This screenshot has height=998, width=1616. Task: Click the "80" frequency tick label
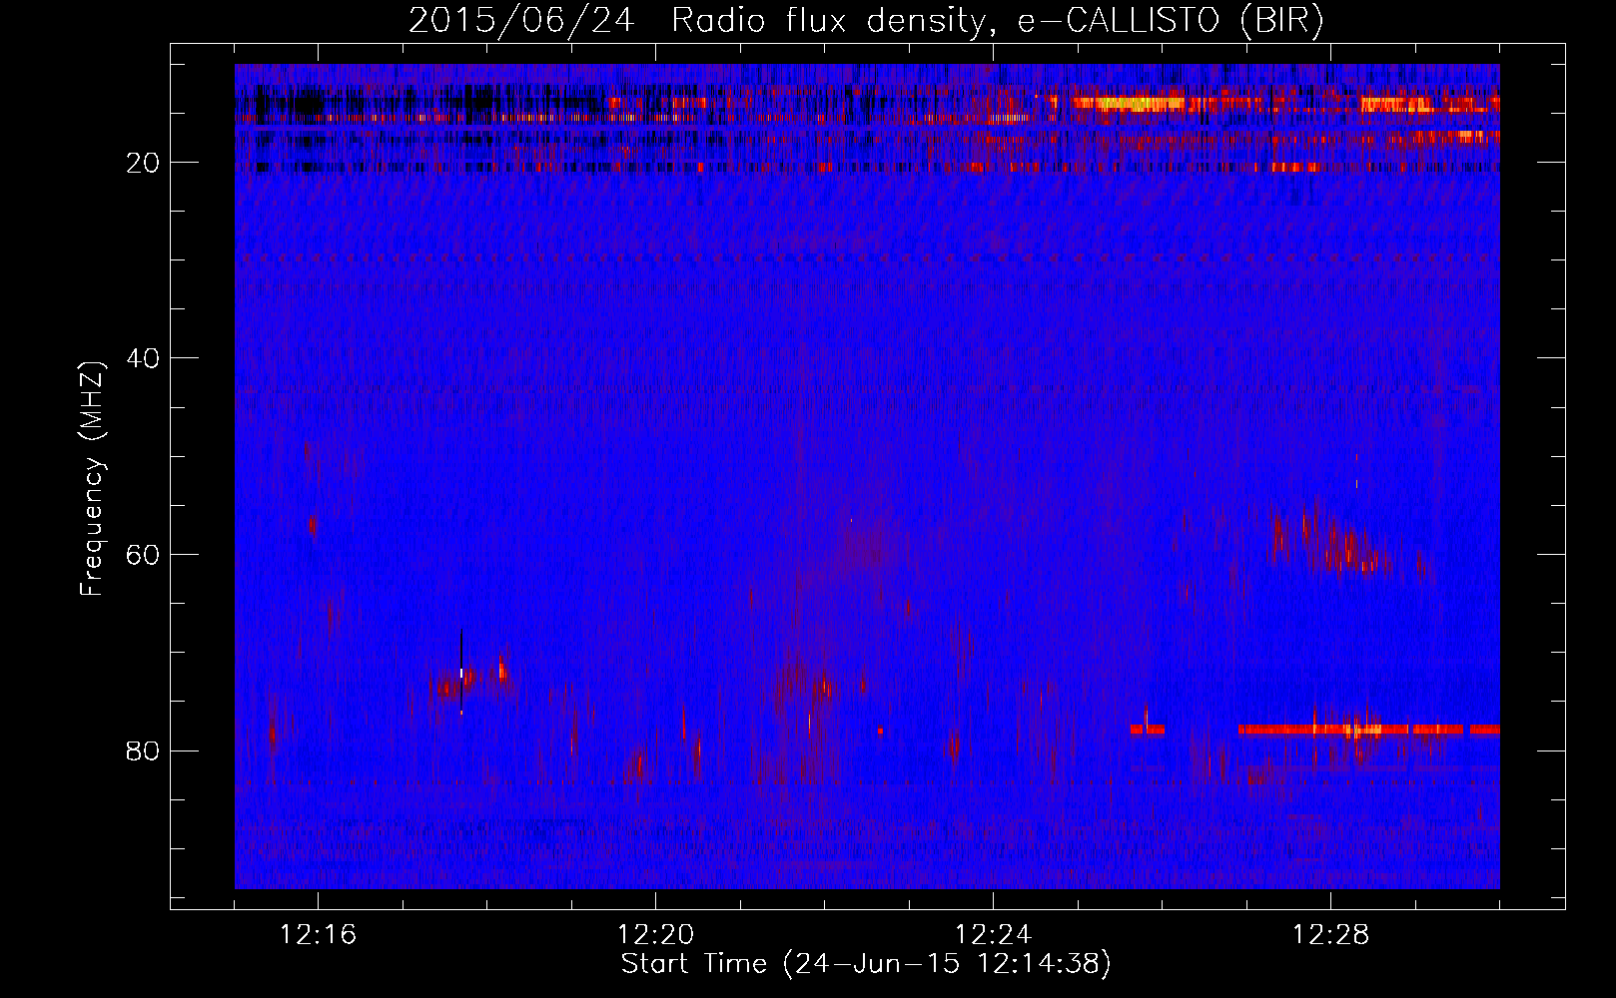[x=144, y=750]
